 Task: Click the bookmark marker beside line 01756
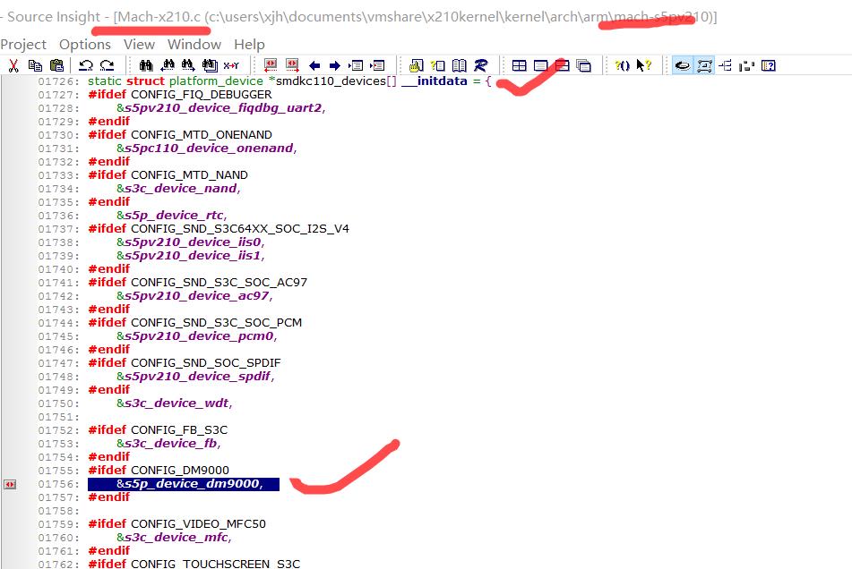[10, 484]
